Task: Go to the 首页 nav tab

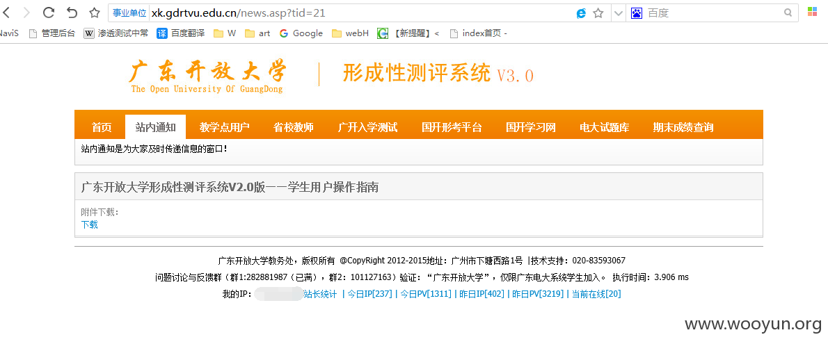Action: (x=102, y=127)
